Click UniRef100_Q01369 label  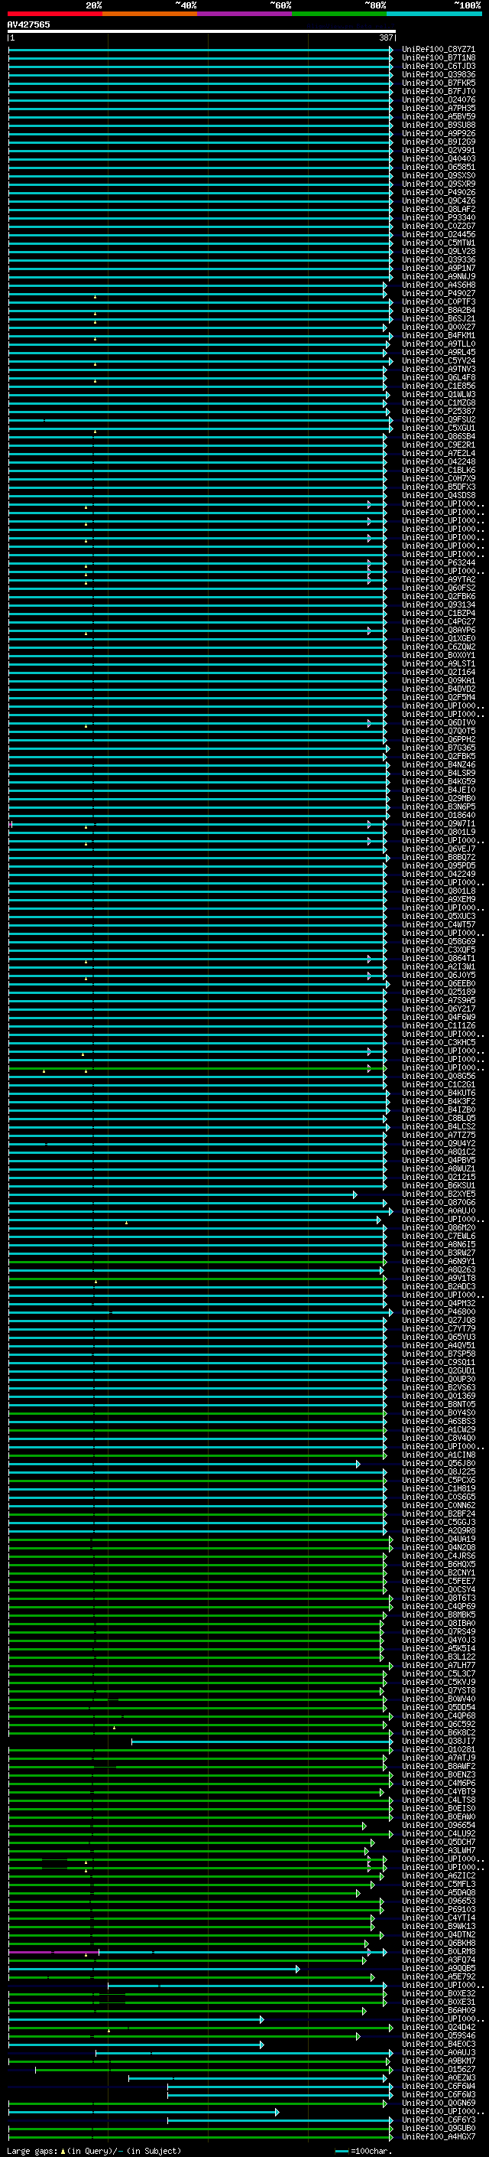(x=439, y=1396)
